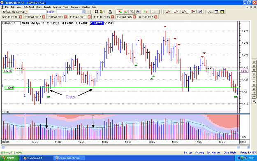This screenshot has height=161, width=257.
Task: Toggle the blue bar chart style icon
Action: [x=138, y=12]
